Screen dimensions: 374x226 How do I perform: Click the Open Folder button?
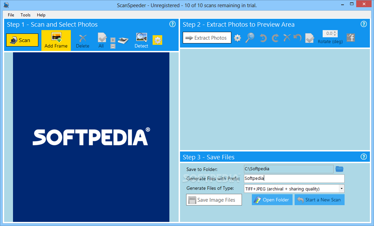click(x=272, y=200)
